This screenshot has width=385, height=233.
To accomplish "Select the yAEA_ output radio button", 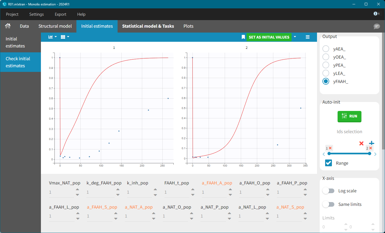I will (x=326, y=49).
